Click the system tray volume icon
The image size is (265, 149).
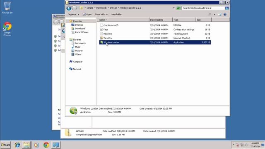[247, 145]
